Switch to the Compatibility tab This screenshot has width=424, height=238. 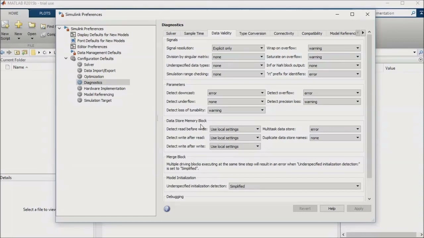312,33
